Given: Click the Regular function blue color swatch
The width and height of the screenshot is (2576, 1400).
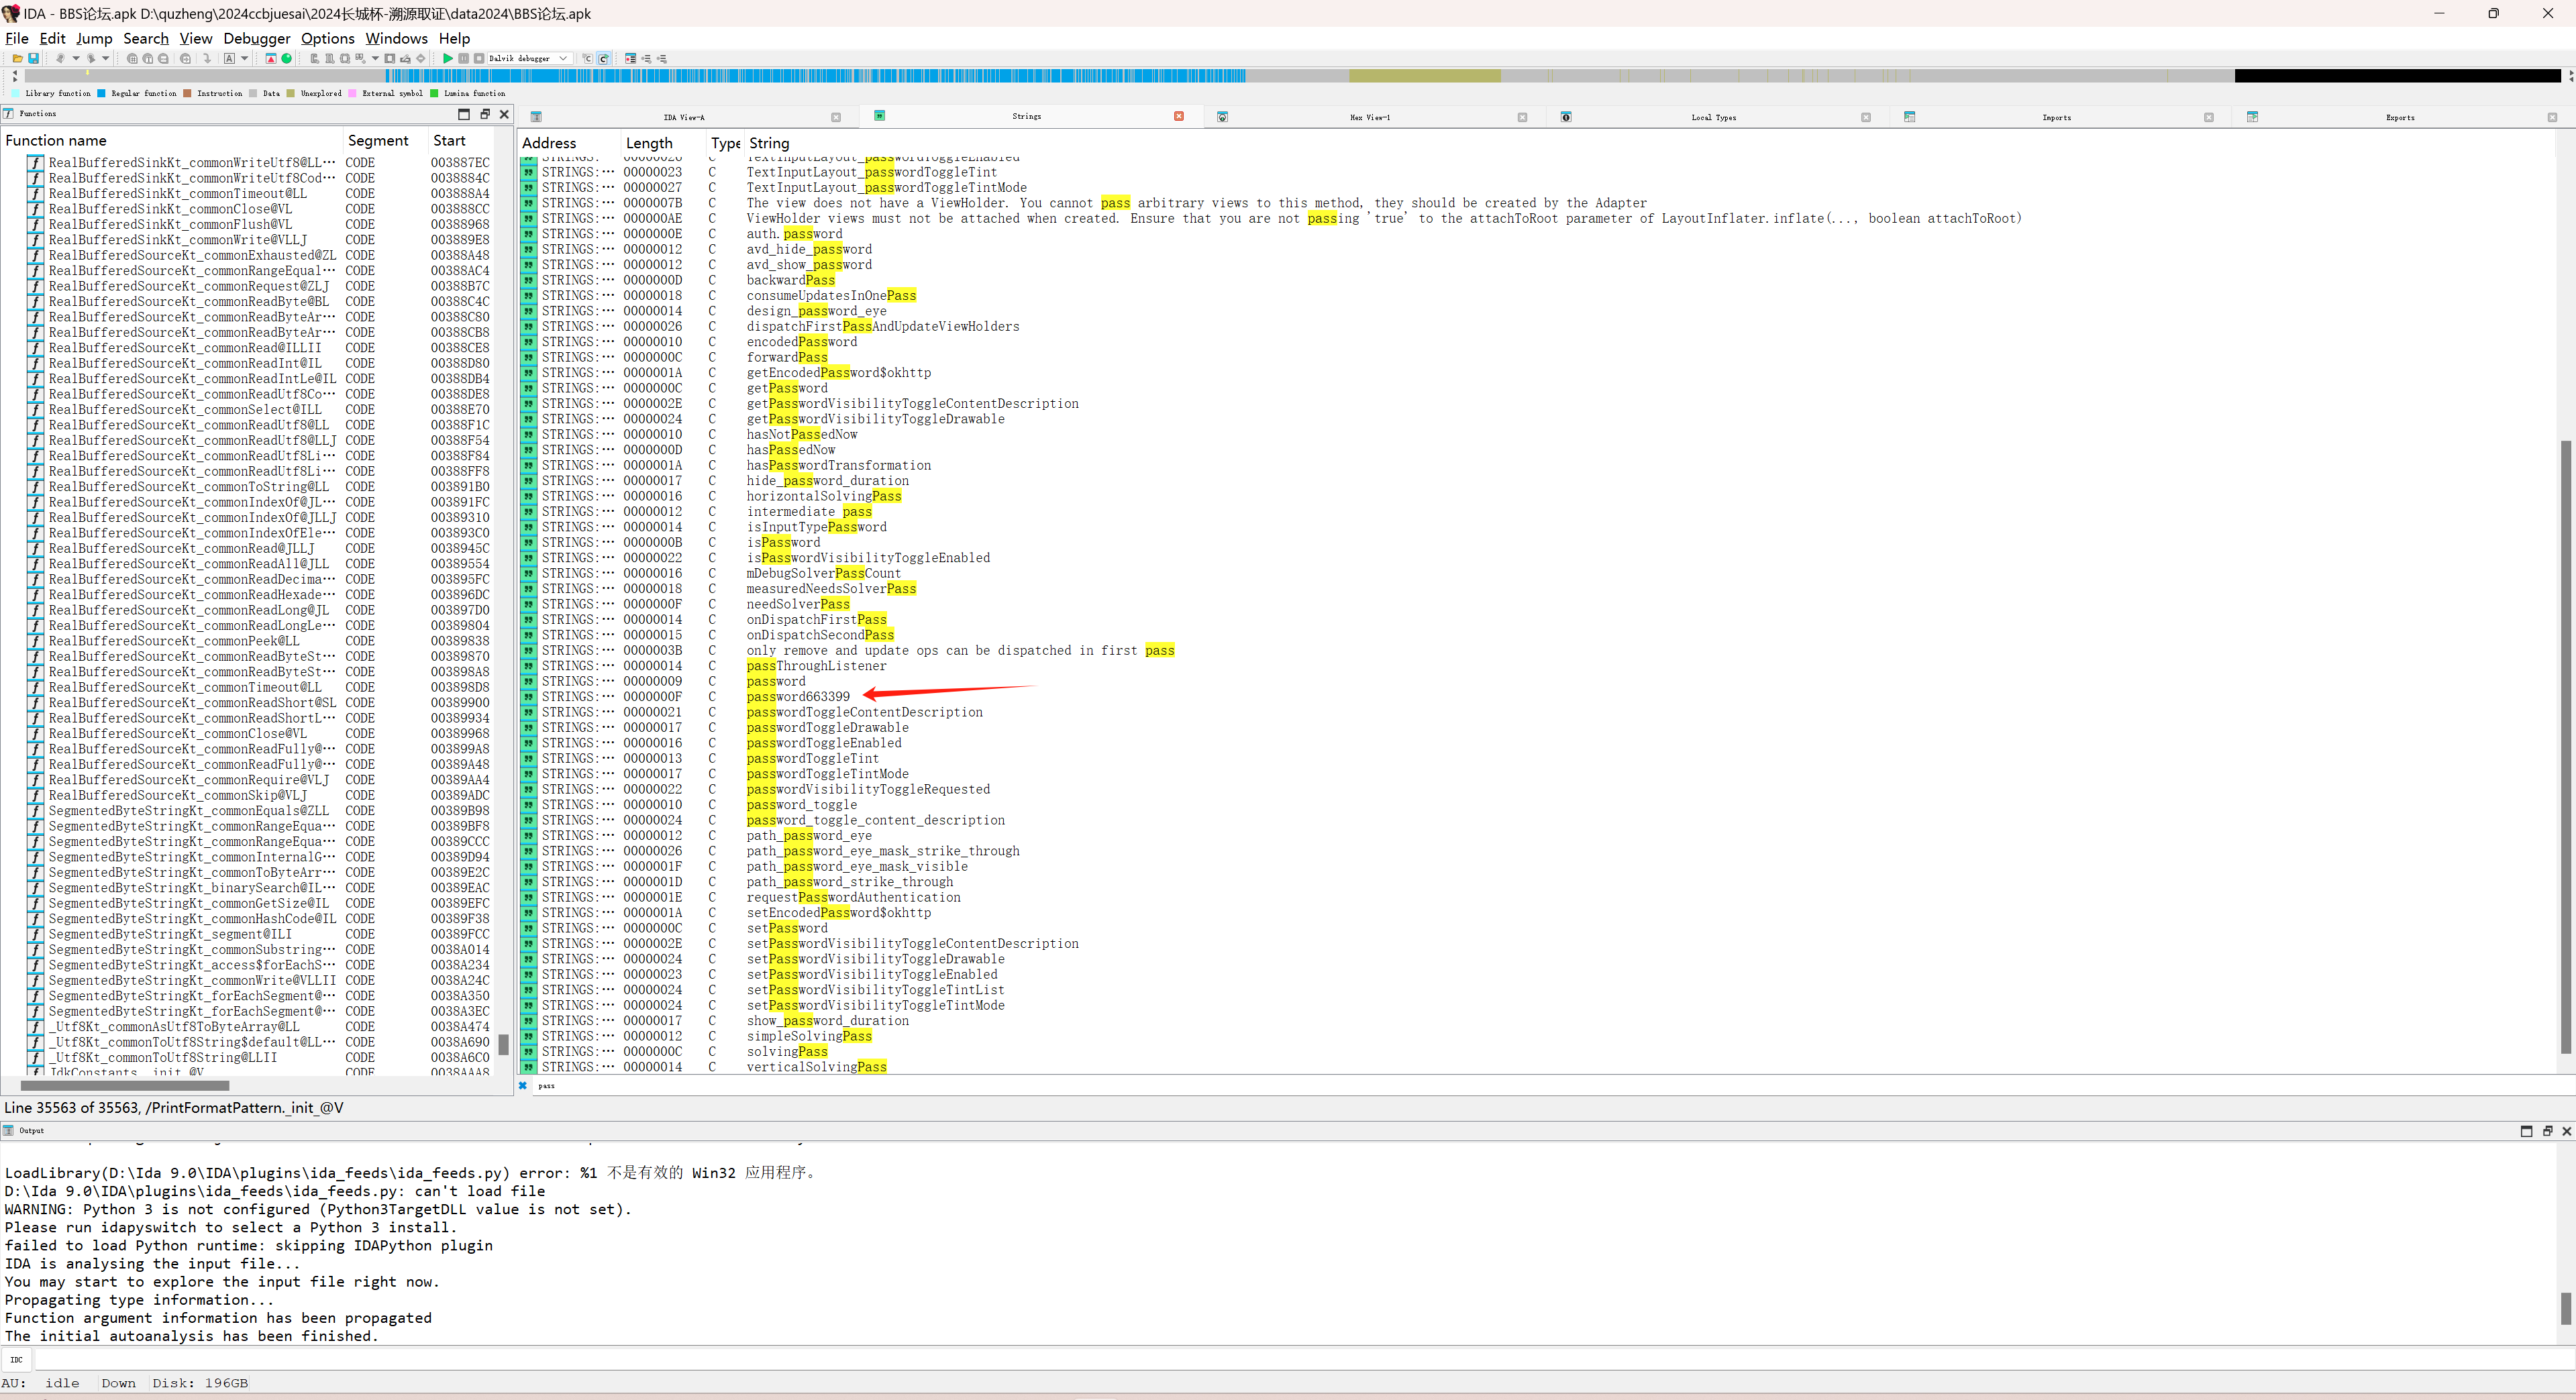Looking at the screenshot, I should tap(102, 94).
